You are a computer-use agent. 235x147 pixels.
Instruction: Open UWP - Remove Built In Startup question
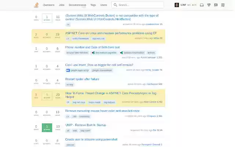click(x=86, y=125)
